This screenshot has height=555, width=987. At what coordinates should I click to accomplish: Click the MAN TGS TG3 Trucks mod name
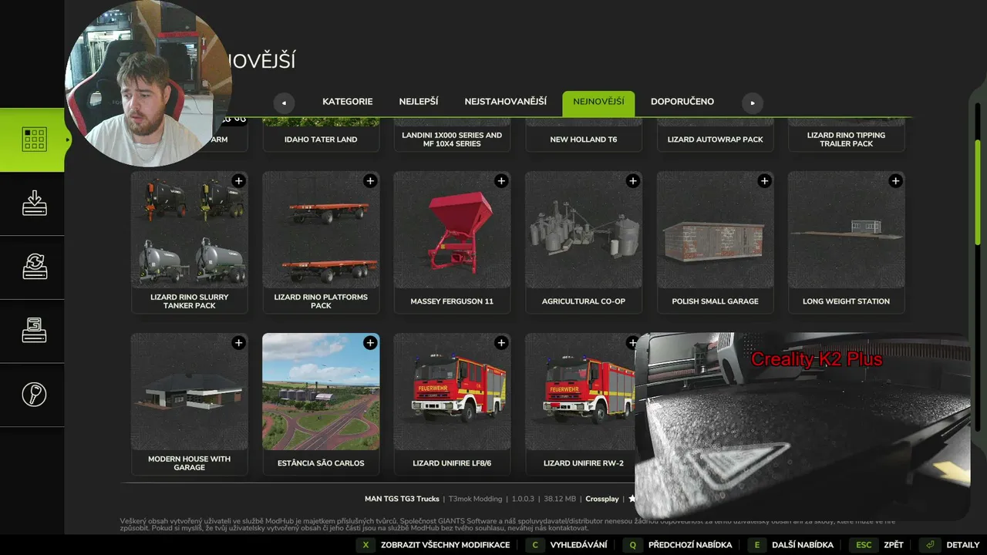click(402, 499)
